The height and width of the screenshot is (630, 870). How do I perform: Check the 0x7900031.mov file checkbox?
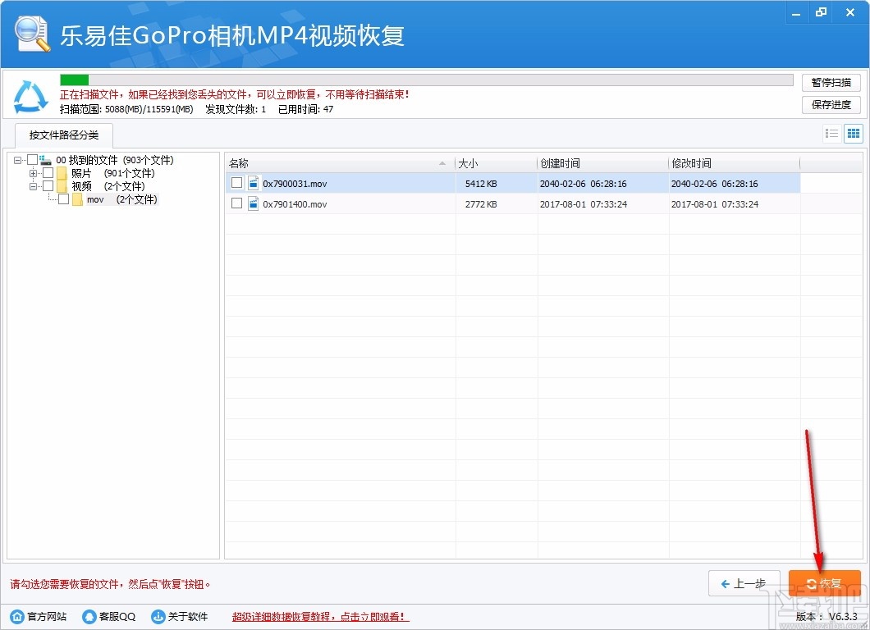[237, 182]
